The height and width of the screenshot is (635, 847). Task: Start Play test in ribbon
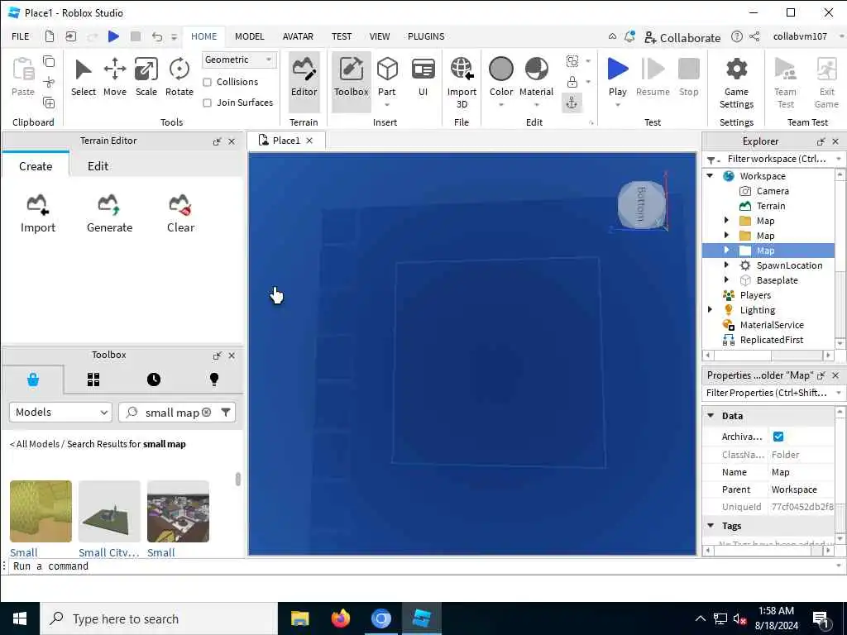617,77
